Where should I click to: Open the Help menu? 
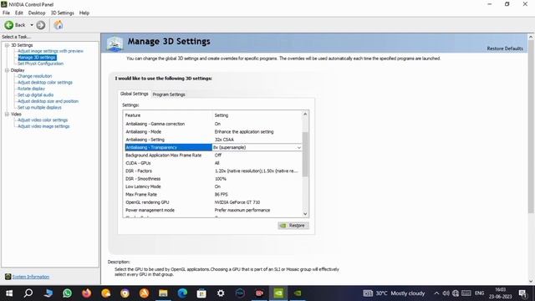pos(84,13)
